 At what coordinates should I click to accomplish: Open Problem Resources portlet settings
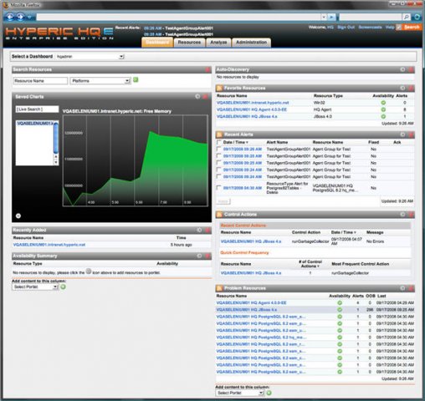point(402,288)
